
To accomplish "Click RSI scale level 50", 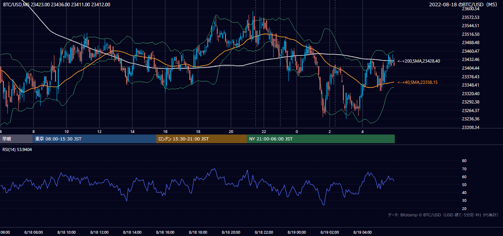I will coord(464,184).
